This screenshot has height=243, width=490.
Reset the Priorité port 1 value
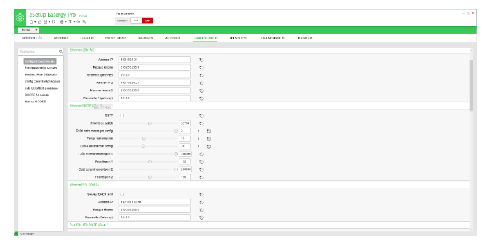(201, 161)
